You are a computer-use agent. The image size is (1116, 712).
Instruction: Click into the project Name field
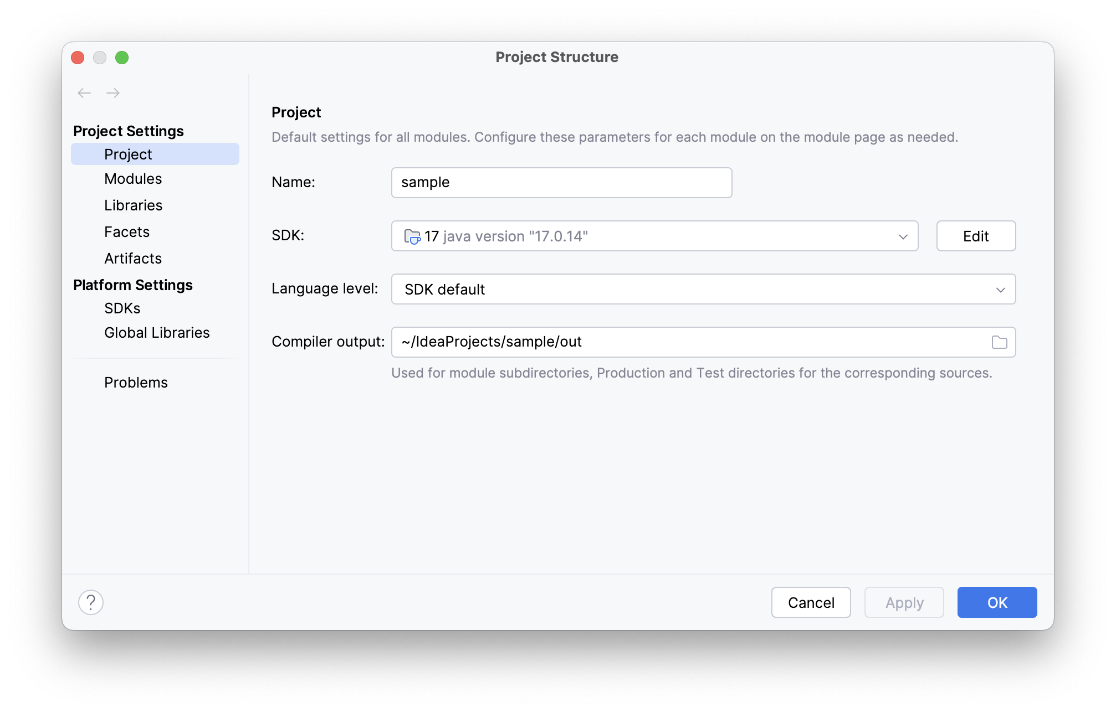pos(561,183)
